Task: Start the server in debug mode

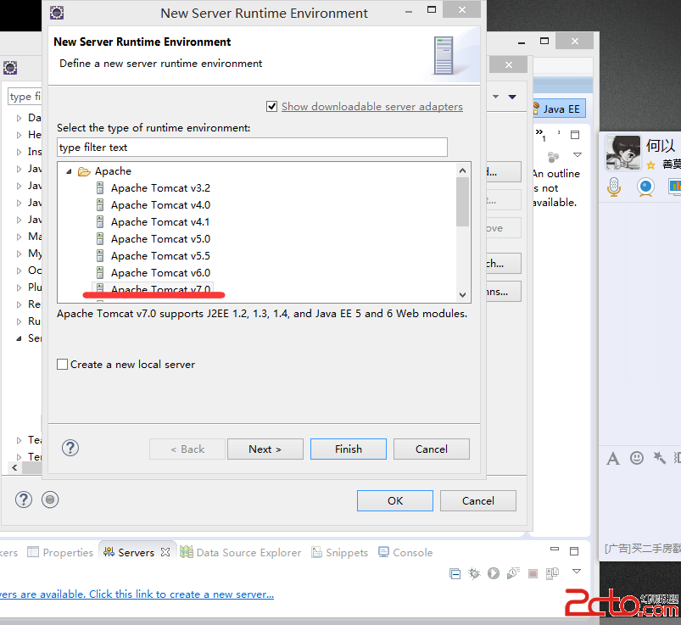Action: 474,573
